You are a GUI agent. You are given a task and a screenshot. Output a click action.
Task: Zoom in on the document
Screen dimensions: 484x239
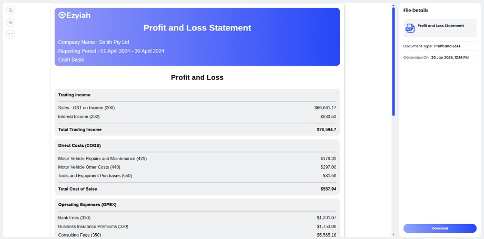point(11,11)
